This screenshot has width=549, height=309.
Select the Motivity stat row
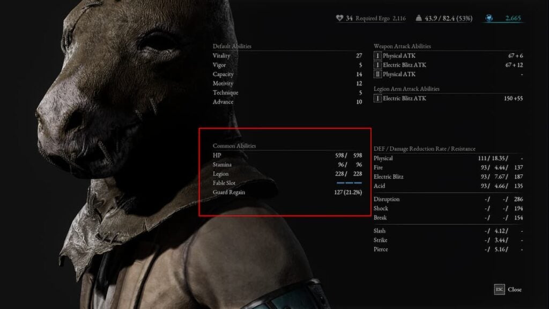pyautogui.click(x=287, y=83)
